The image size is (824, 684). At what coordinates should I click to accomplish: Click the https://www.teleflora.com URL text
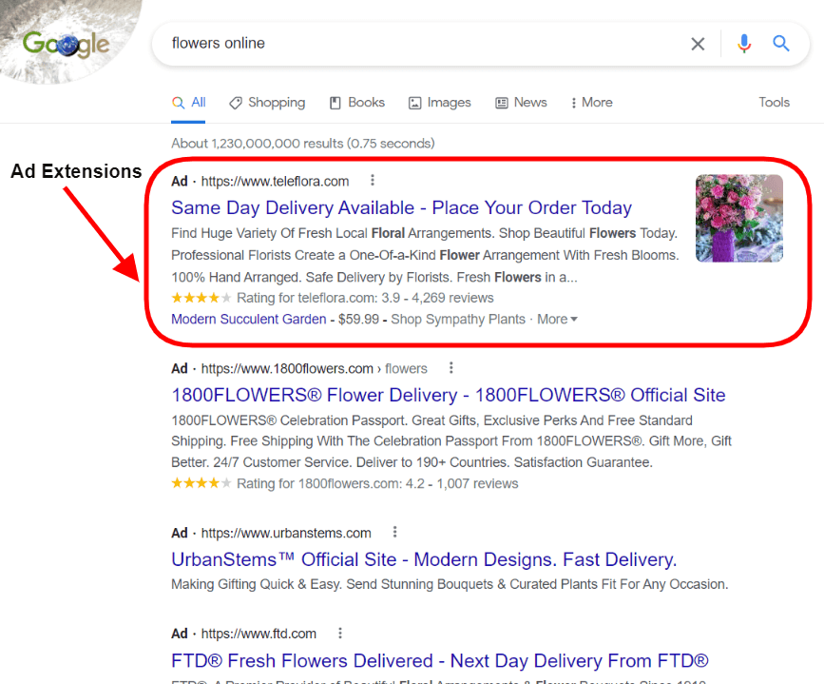(275, 182)
